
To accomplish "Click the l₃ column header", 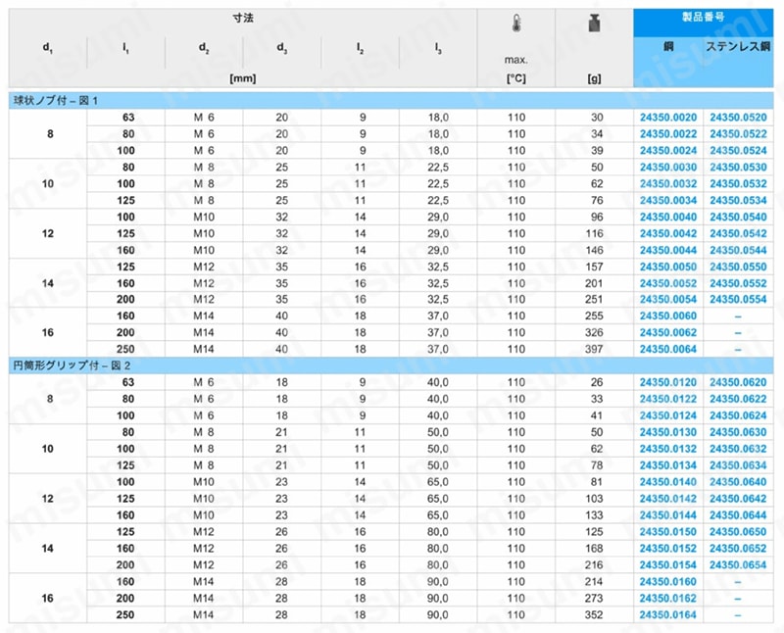I will click(438, 48).
